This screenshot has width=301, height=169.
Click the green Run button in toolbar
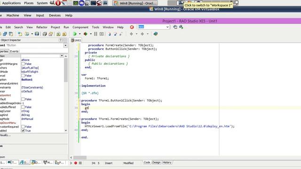pyautogui.click(x=75, y=34)
